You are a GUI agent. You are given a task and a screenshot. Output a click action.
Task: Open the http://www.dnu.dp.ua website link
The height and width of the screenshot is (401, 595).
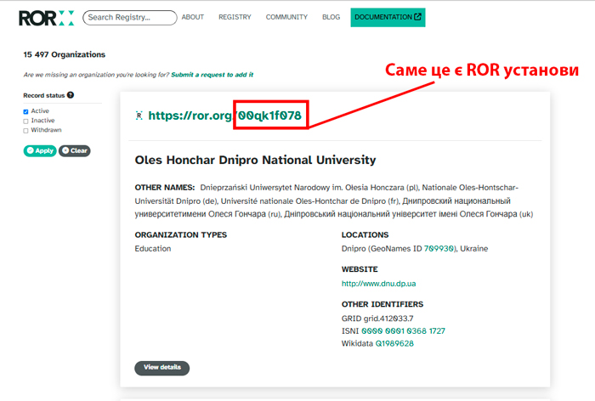379,284
